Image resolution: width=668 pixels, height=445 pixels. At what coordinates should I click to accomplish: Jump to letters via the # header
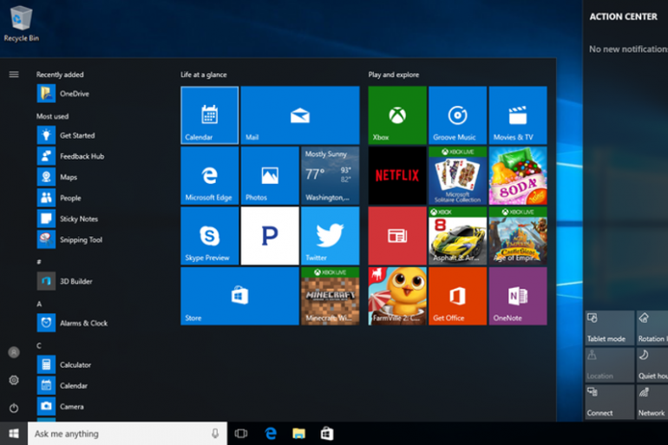[39, 262]
